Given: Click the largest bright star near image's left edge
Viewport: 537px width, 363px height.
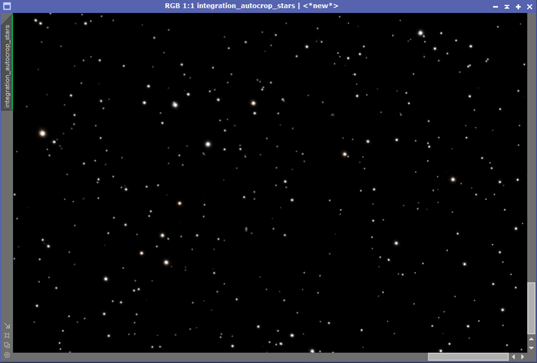Looking at the screenshot, I should [42, 133].
